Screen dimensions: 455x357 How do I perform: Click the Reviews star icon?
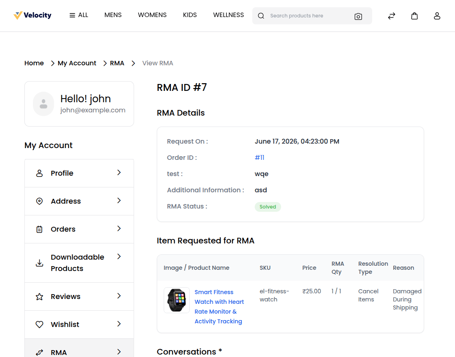[x=39, y=297]
